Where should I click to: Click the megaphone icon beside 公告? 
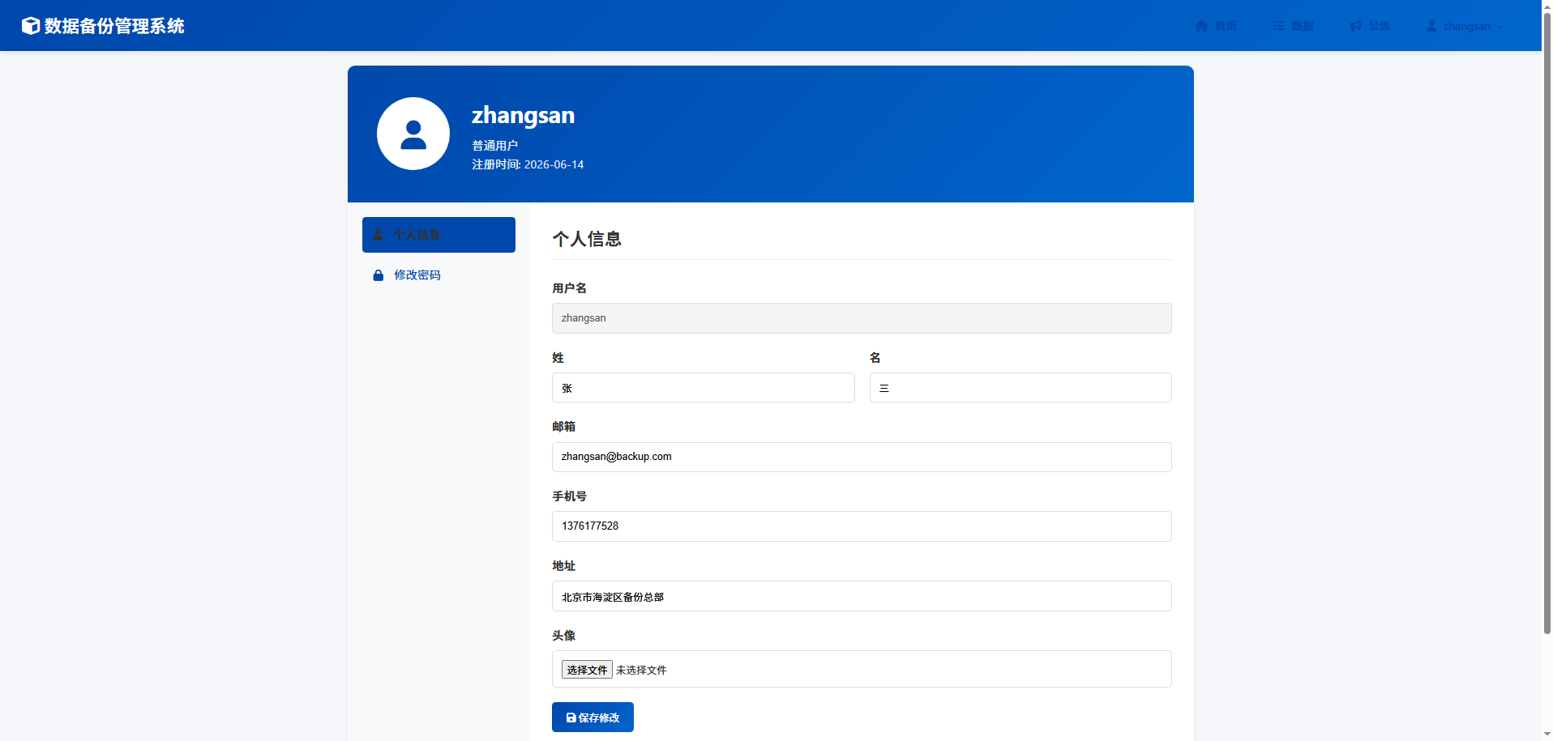pyautogui.click(x=1355, y=26)
